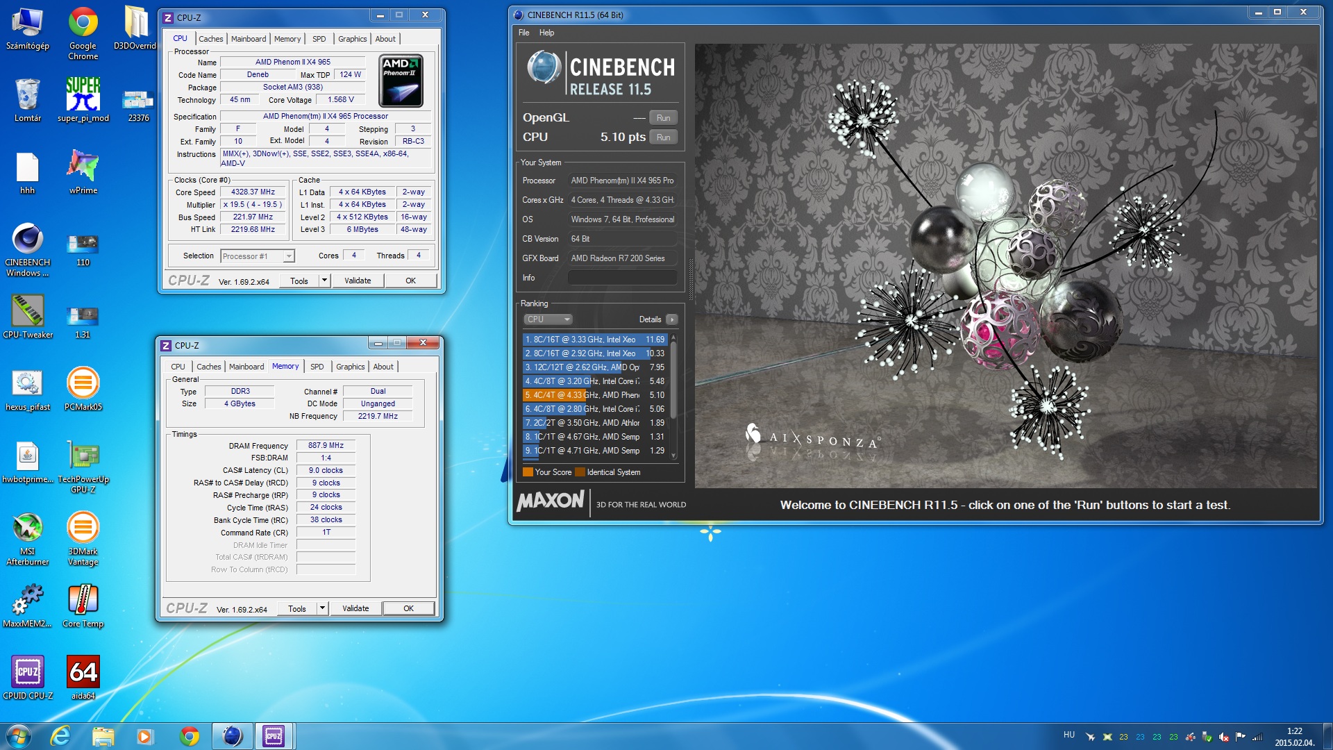Click Validate in upper CPU-Z window
This screenshot has width=1333, height=750.
pyautogui.click(x=358, y=281)
